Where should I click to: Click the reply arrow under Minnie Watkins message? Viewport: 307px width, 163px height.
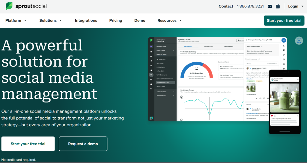[261, 99]
